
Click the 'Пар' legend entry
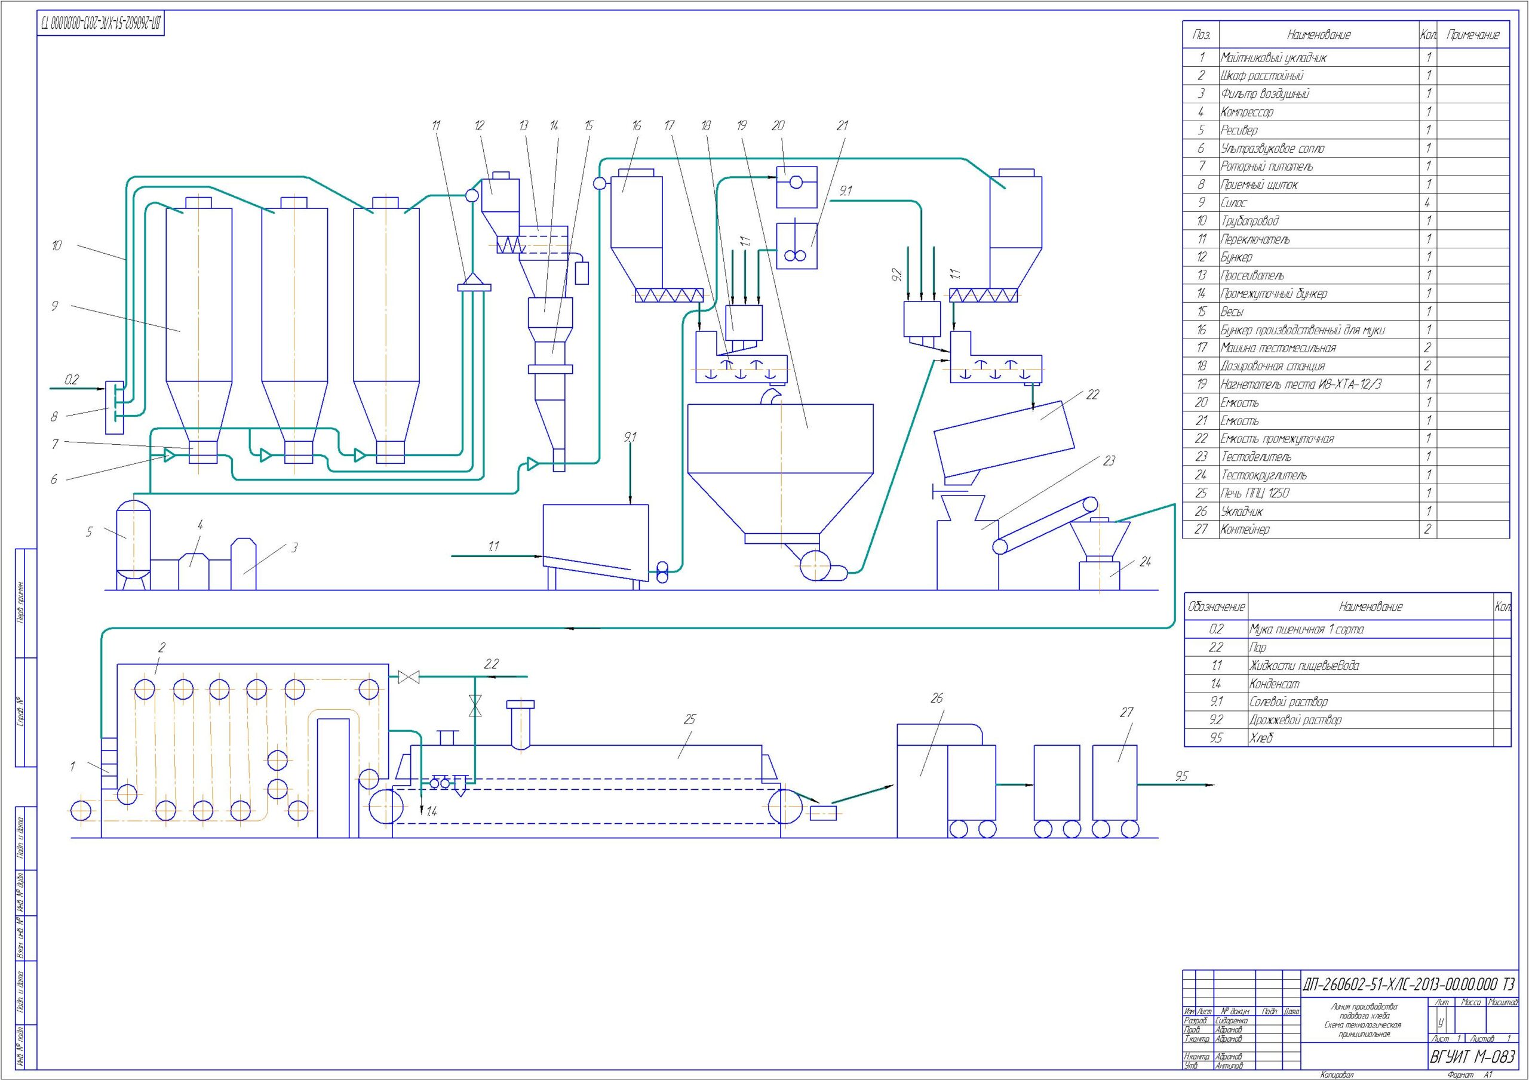1257,647
